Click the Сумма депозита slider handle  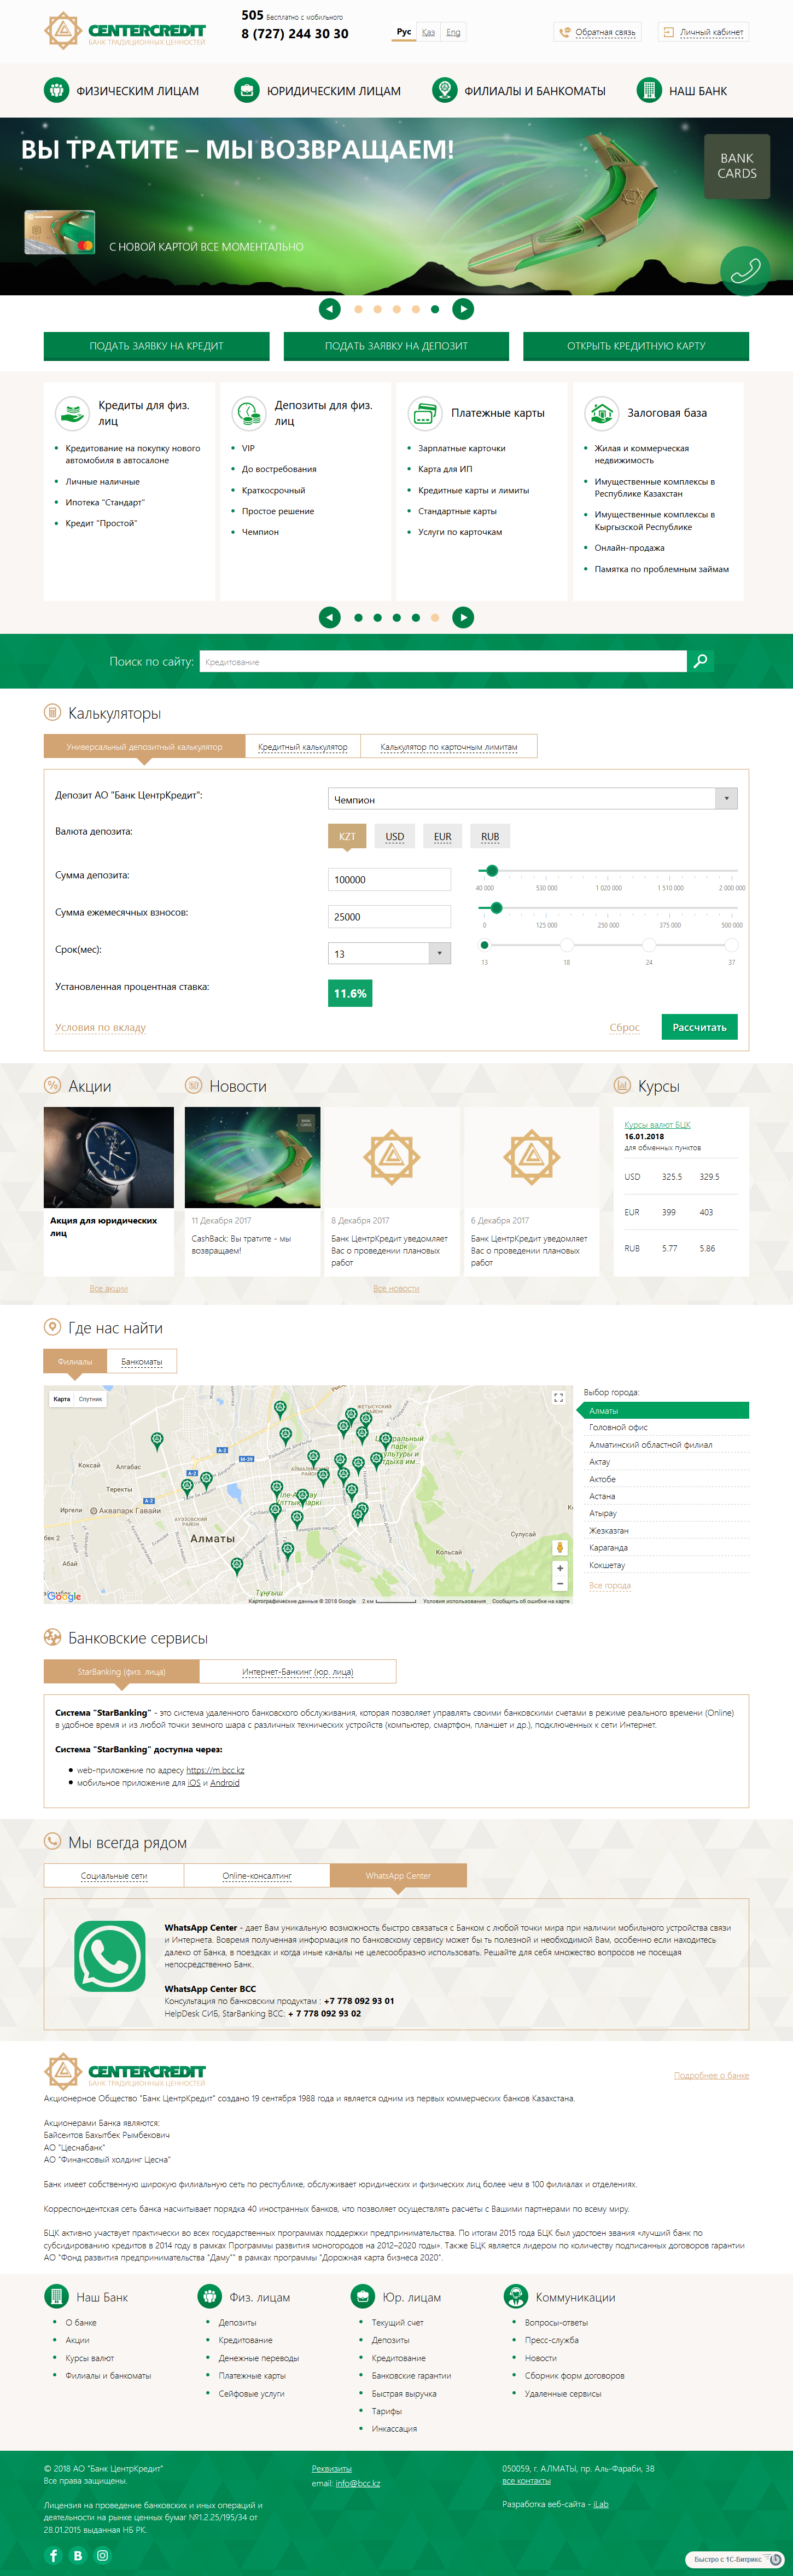[491, 870]
